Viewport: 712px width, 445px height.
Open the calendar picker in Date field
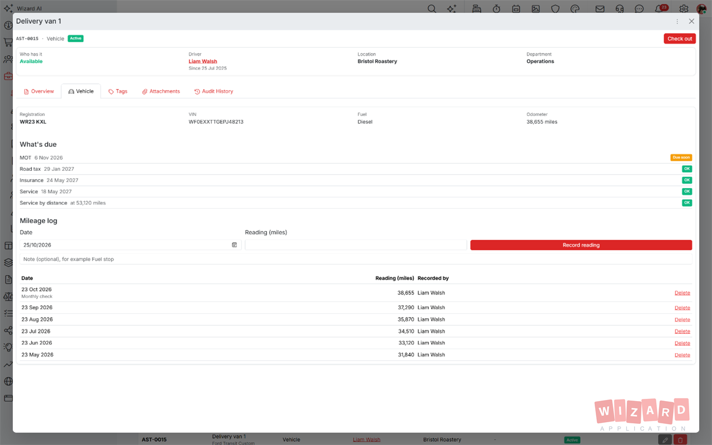[x=234, y=245]
